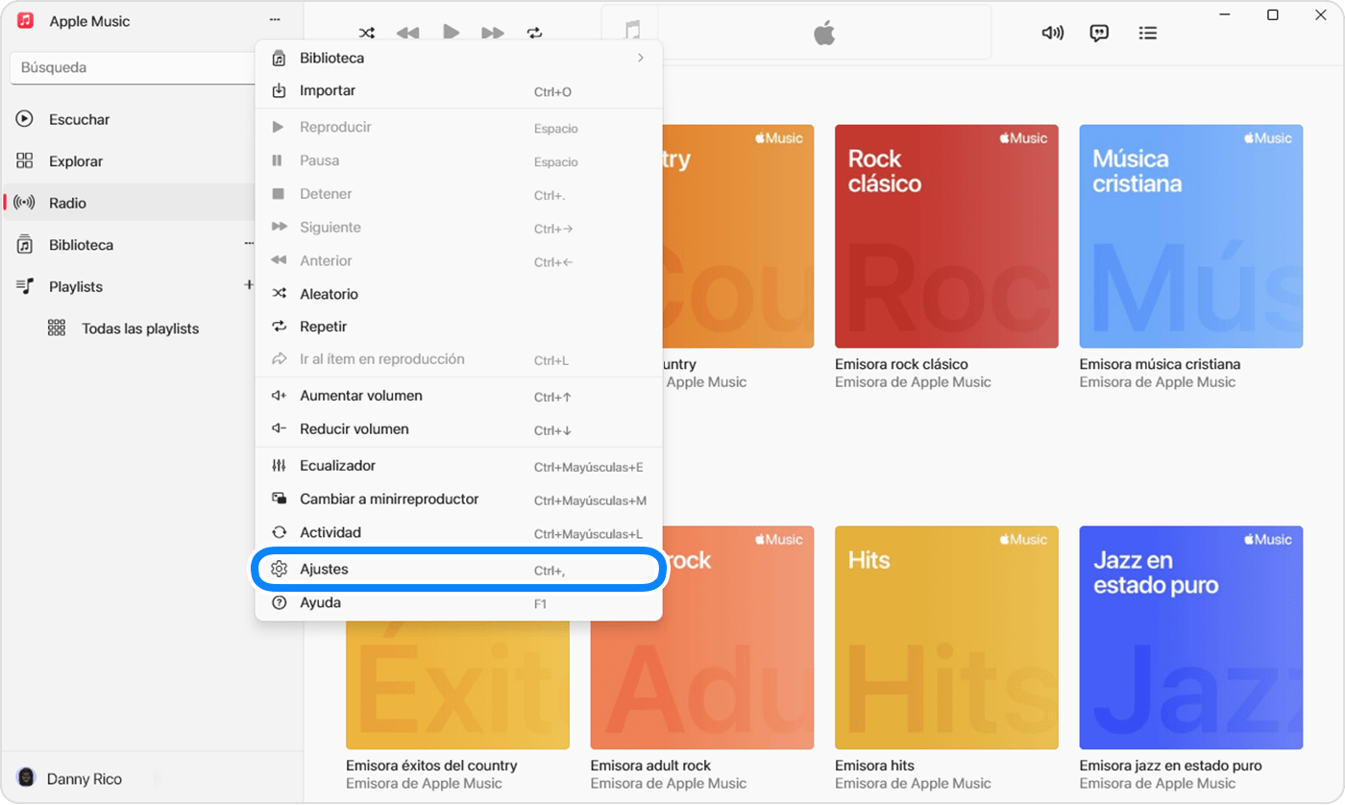Click the Emisora hits title
This screenshot has width=1345, height=805.
874,766
